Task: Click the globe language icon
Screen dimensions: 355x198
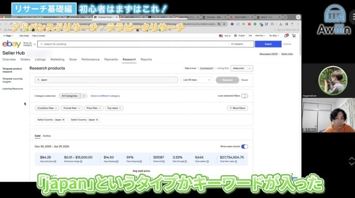Action: click(x=235, y=36)
